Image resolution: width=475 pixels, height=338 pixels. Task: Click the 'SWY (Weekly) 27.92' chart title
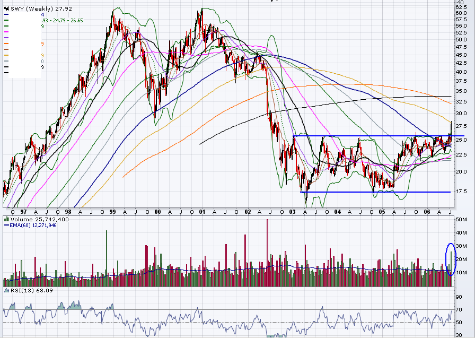pyautogui.click(x=41, y=9)
